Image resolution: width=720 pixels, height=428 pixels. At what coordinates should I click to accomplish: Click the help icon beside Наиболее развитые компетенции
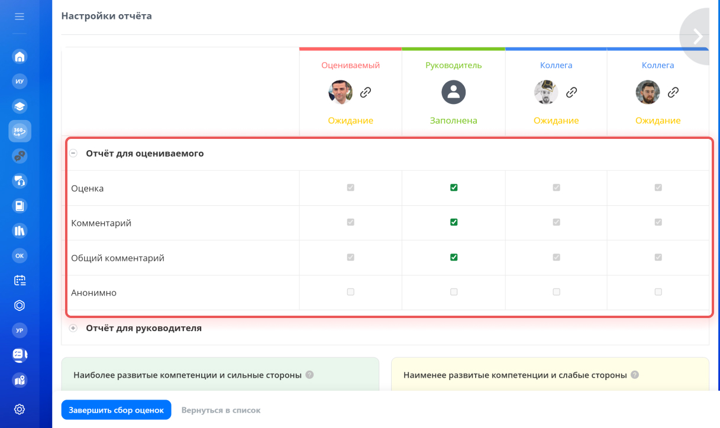[309, 375]
